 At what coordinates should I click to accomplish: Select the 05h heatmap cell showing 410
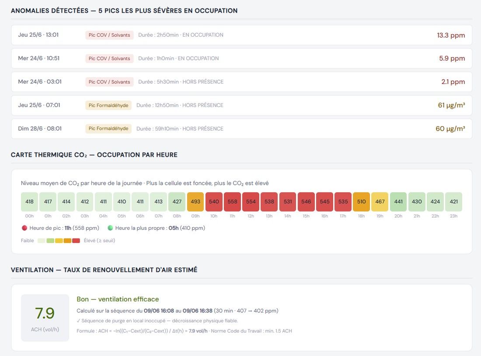tap(122, 202)
